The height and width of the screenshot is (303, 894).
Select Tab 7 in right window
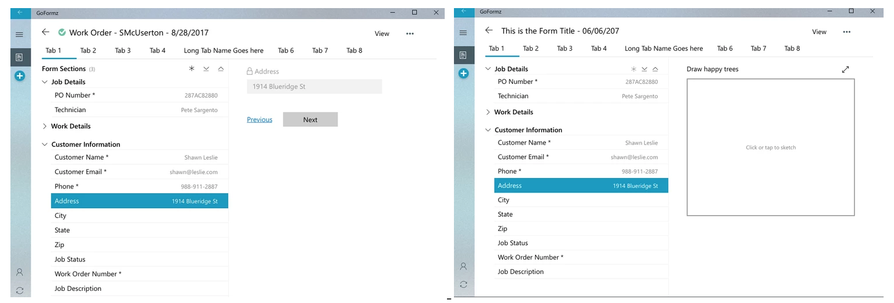click(x=759, y=49)
